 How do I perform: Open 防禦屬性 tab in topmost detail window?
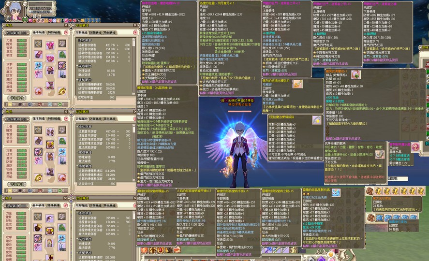tap(95, 32)
